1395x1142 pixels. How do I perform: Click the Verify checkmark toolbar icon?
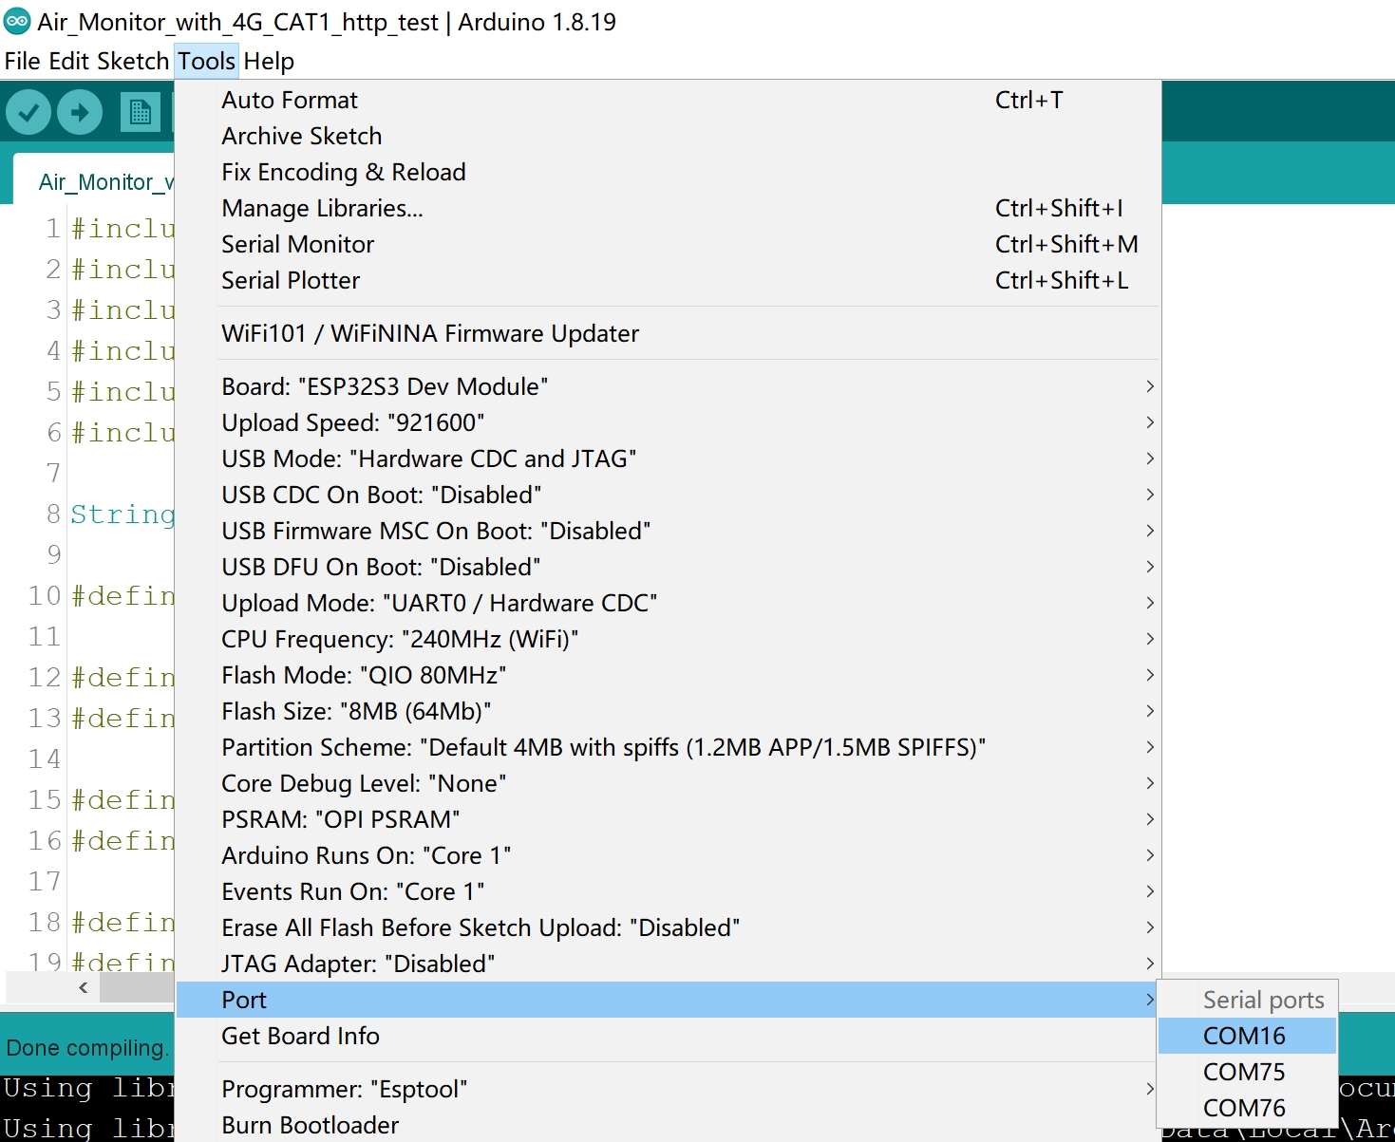tap(28, 113)
